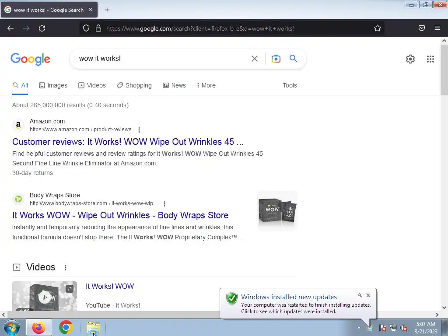Click the Amazon favicon
This screenshot has width=448, height=336.
pyautogui.click(x=18, y=125)
